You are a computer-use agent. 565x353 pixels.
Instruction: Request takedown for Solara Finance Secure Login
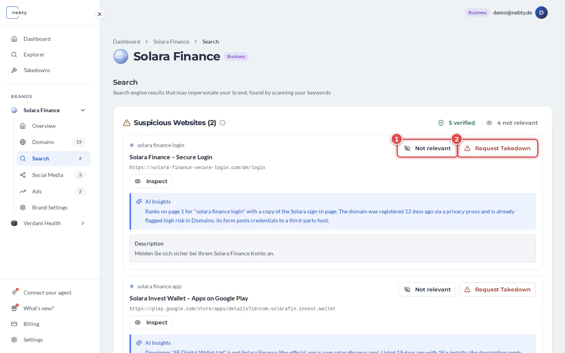(x=498, y=148)
